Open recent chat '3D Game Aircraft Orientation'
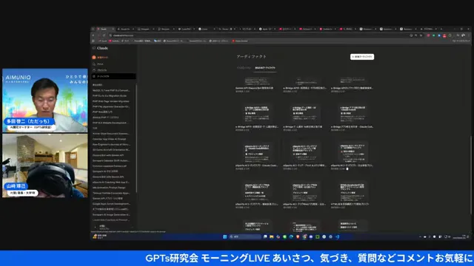This screenshot has width=474, height=266. coord(111,150)
